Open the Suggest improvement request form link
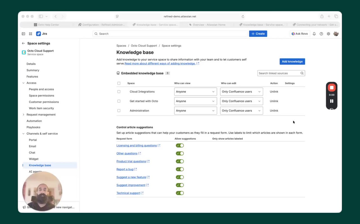Image resolution: width=360 pixels, height=224 pixels. pos(131,185)
